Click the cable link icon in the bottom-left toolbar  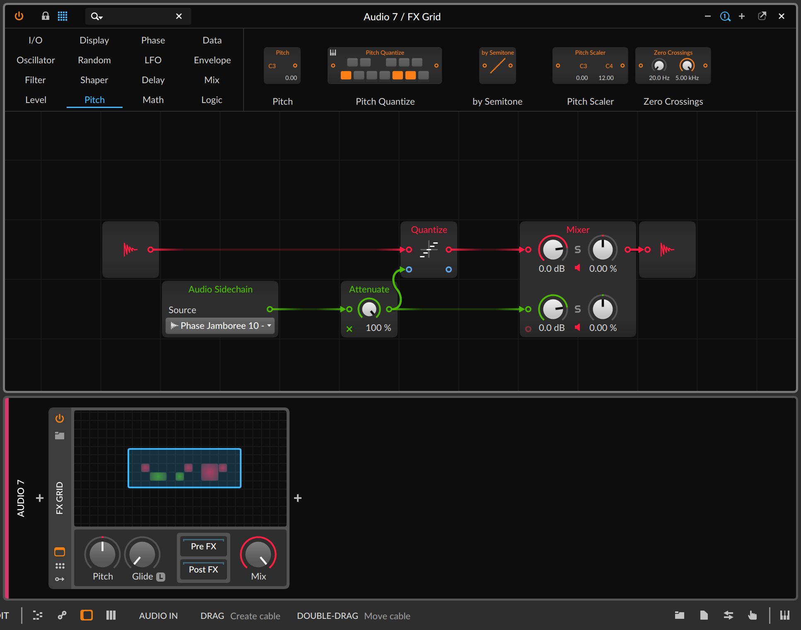point(62,615)
